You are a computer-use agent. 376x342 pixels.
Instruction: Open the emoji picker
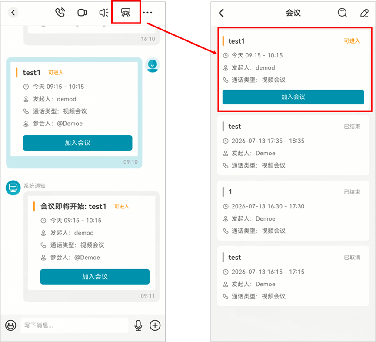coord(11,325)
